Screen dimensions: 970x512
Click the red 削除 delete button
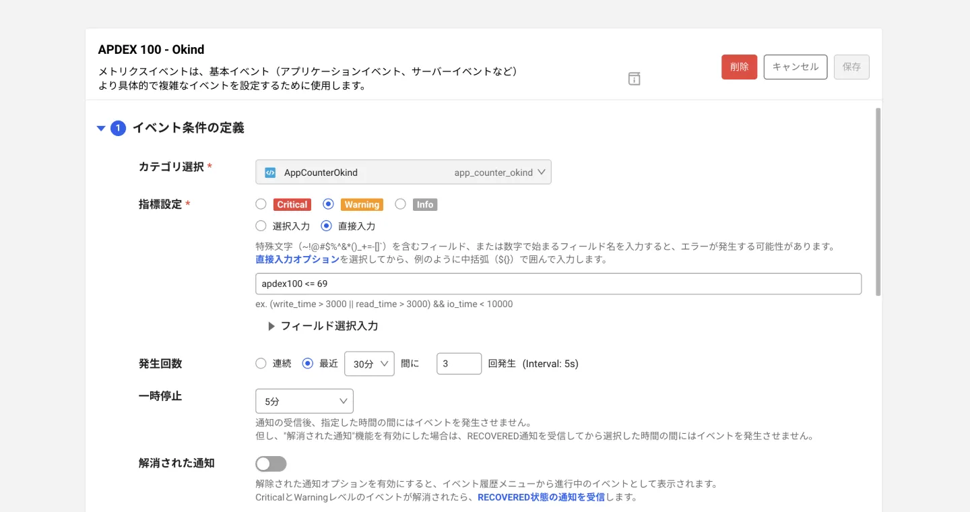[739, 67]
